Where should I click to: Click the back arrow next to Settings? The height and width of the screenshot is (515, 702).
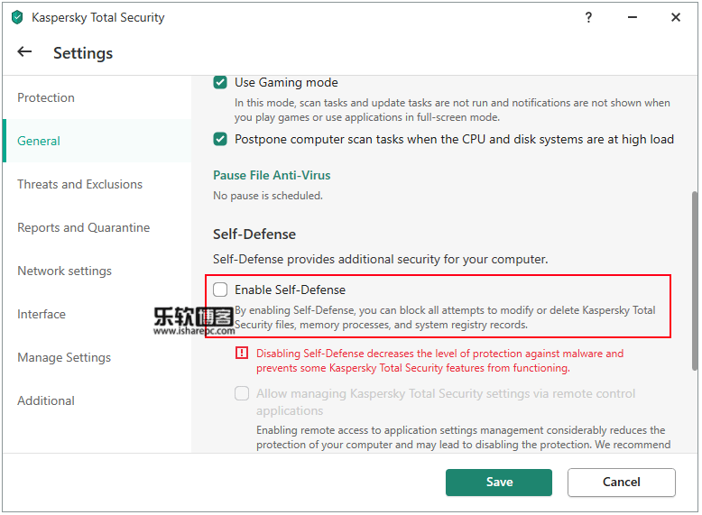(x=24, y=52)
